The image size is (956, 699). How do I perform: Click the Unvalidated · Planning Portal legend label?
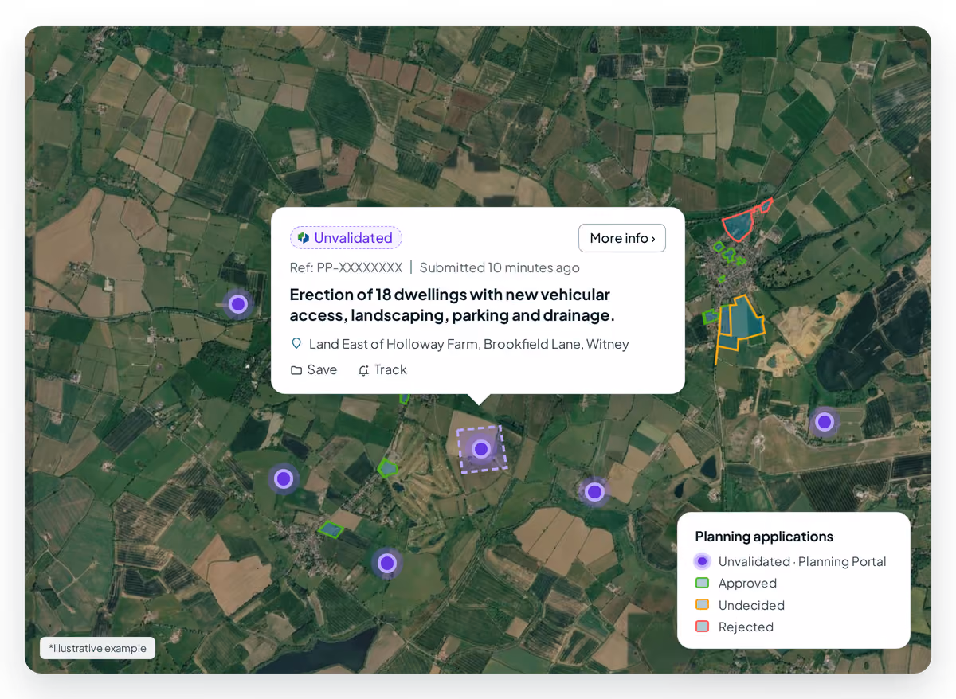coord(802,561)
